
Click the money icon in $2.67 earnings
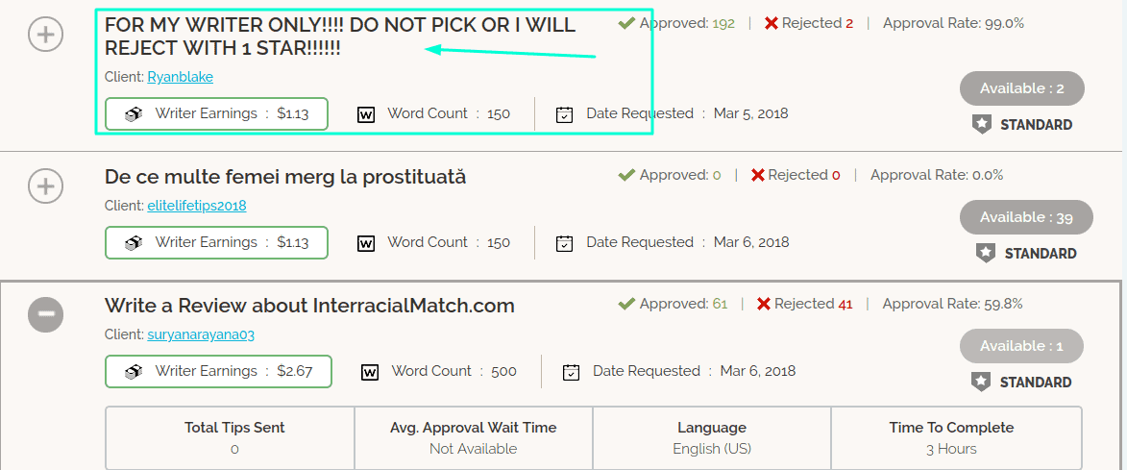133,372
